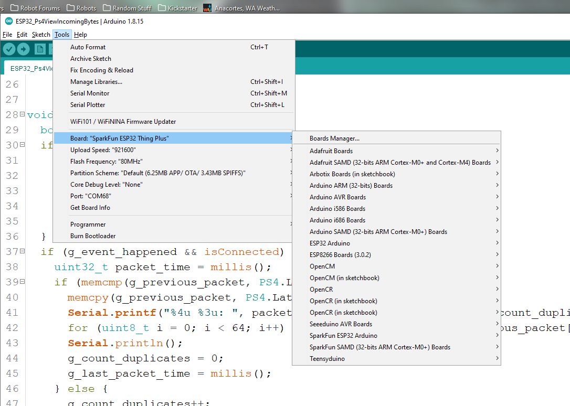Open Anacortes, WA Weather bookmark
Image resolution: width=570 pixels, height=406 pixels.
(242, 8)
